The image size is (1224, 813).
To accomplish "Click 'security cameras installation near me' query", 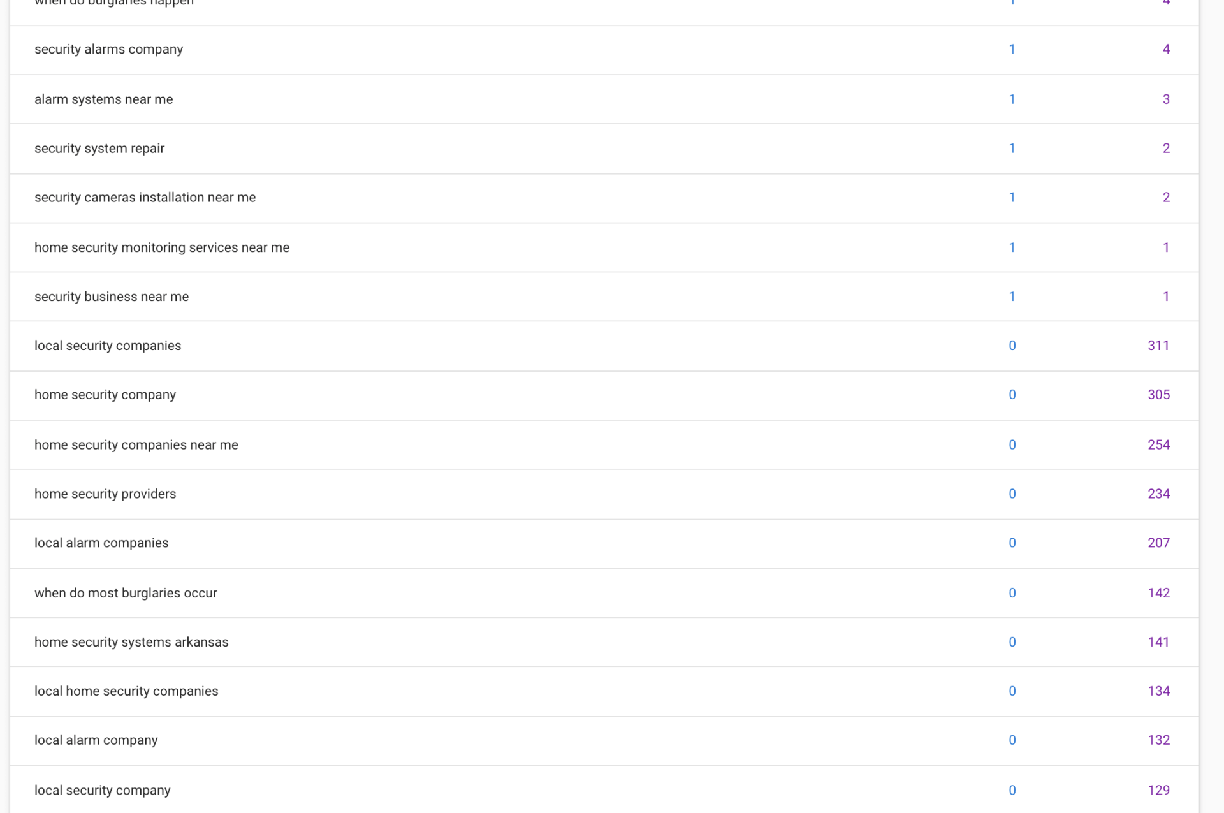I will click(x=145, y=198).
